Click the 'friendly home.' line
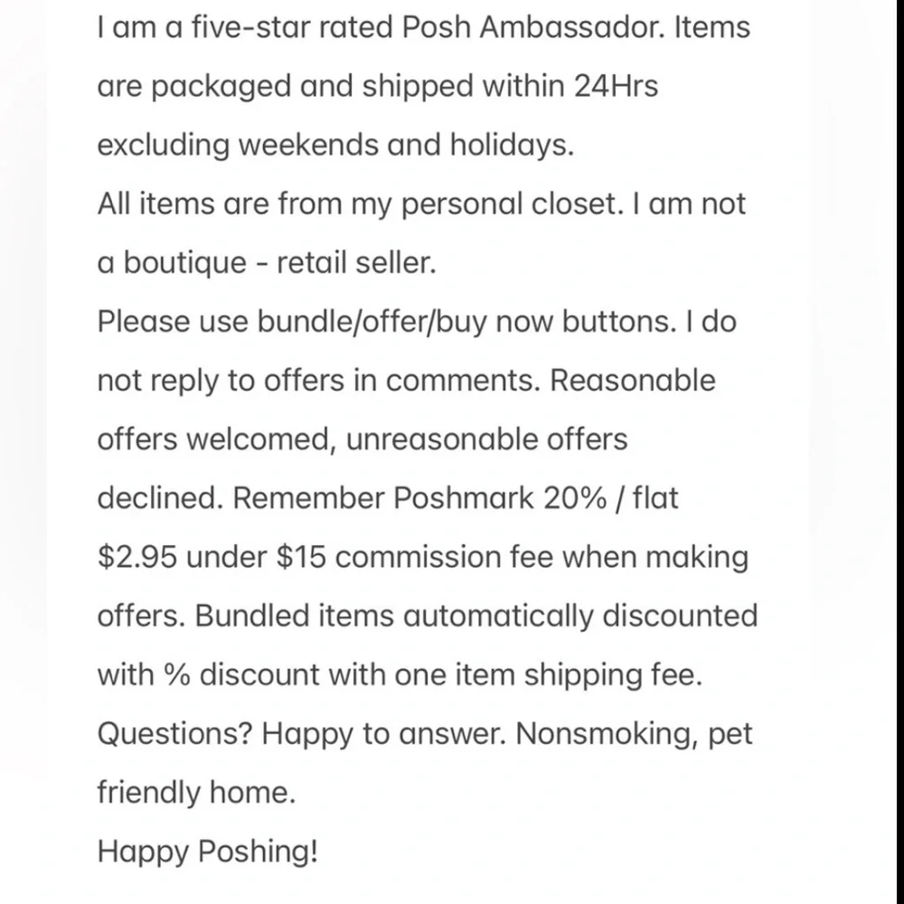Viewport: 904px width, 904px height. pyautogui.click(x=196, y=793)
